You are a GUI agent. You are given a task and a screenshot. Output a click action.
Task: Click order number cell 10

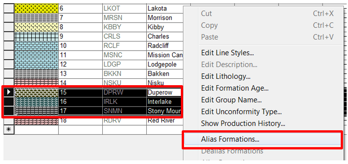coord(80,46)
